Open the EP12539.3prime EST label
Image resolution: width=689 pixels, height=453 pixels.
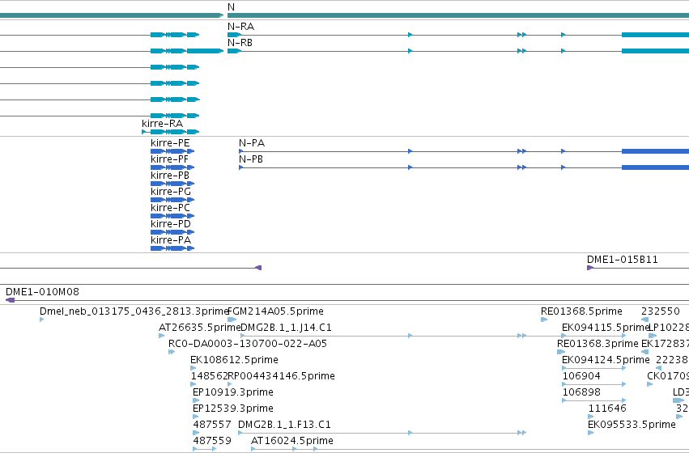(233, 409)
